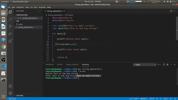Show errors and warnings count
The width and height of the screenshot is (178, 100).
pyautogui.click(x=13, y=99)
